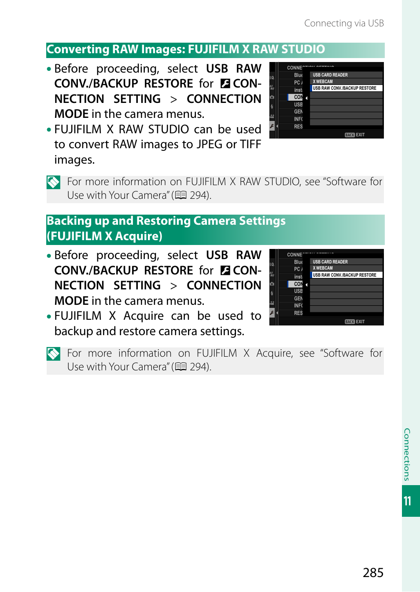
Task: Click Connections side tab label
Action: (x=407, y=454)
